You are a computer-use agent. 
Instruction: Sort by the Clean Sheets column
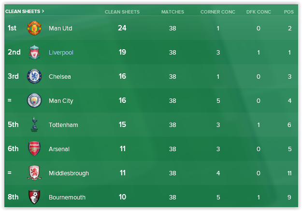tap(122, 11)
